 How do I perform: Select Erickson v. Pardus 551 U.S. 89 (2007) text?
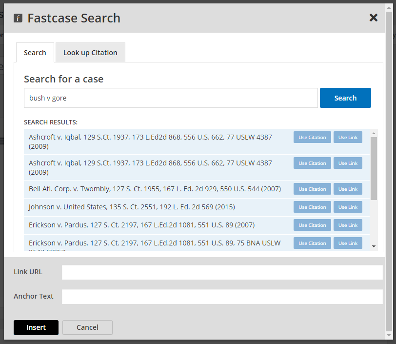click(142, 225)
